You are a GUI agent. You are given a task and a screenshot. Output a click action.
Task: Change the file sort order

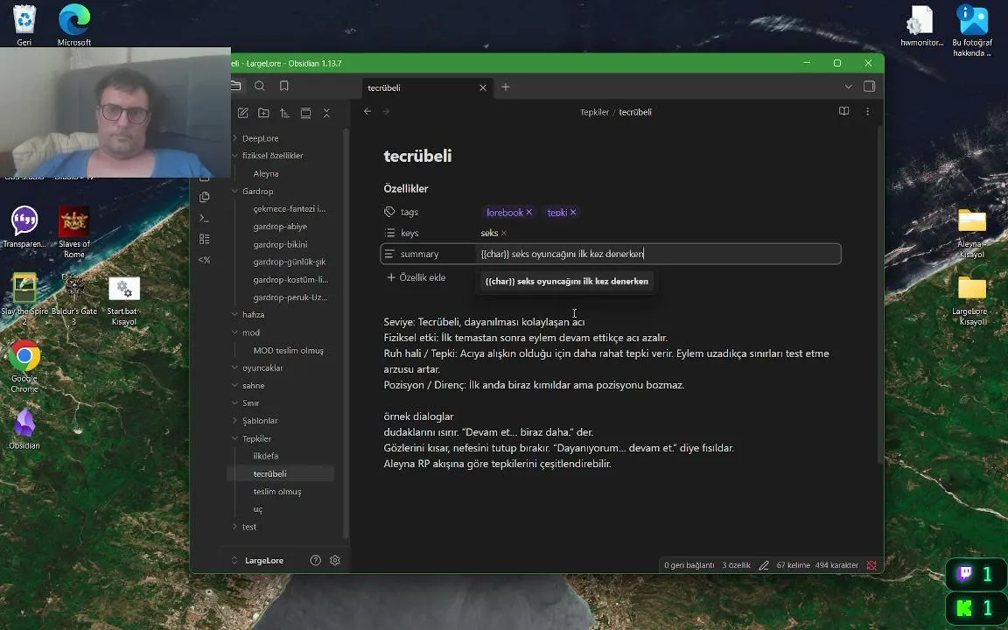(284, 113)
